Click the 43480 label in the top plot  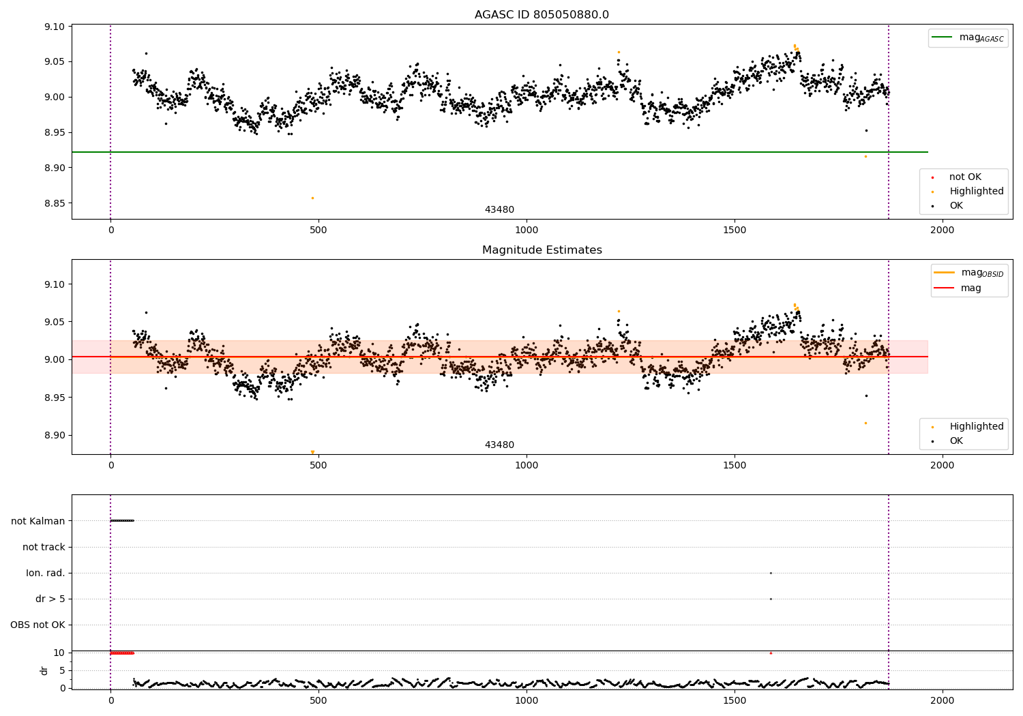pyautogui.click(x=499, y=210)
